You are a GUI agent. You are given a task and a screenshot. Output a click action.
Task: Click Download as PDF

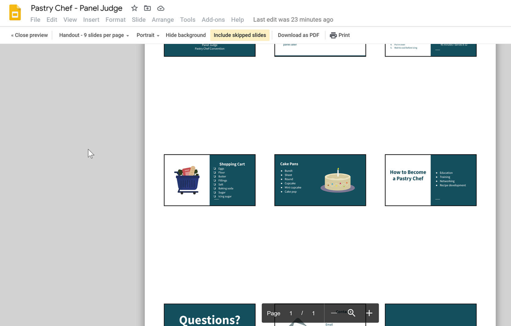tap(299, 35)
